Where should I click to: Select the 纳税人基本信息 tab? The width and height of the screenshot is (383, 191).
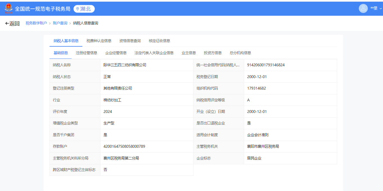point(66,41)
